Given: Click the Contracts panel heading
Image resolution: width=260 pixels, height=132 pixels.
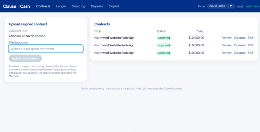Looking at the screenshot, I should (x=102, y=24).
